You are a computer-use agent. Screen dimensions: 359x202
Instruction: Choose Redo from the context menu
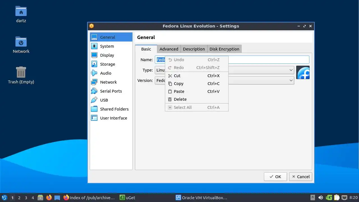pyautogui.click(x=197, y=68)
